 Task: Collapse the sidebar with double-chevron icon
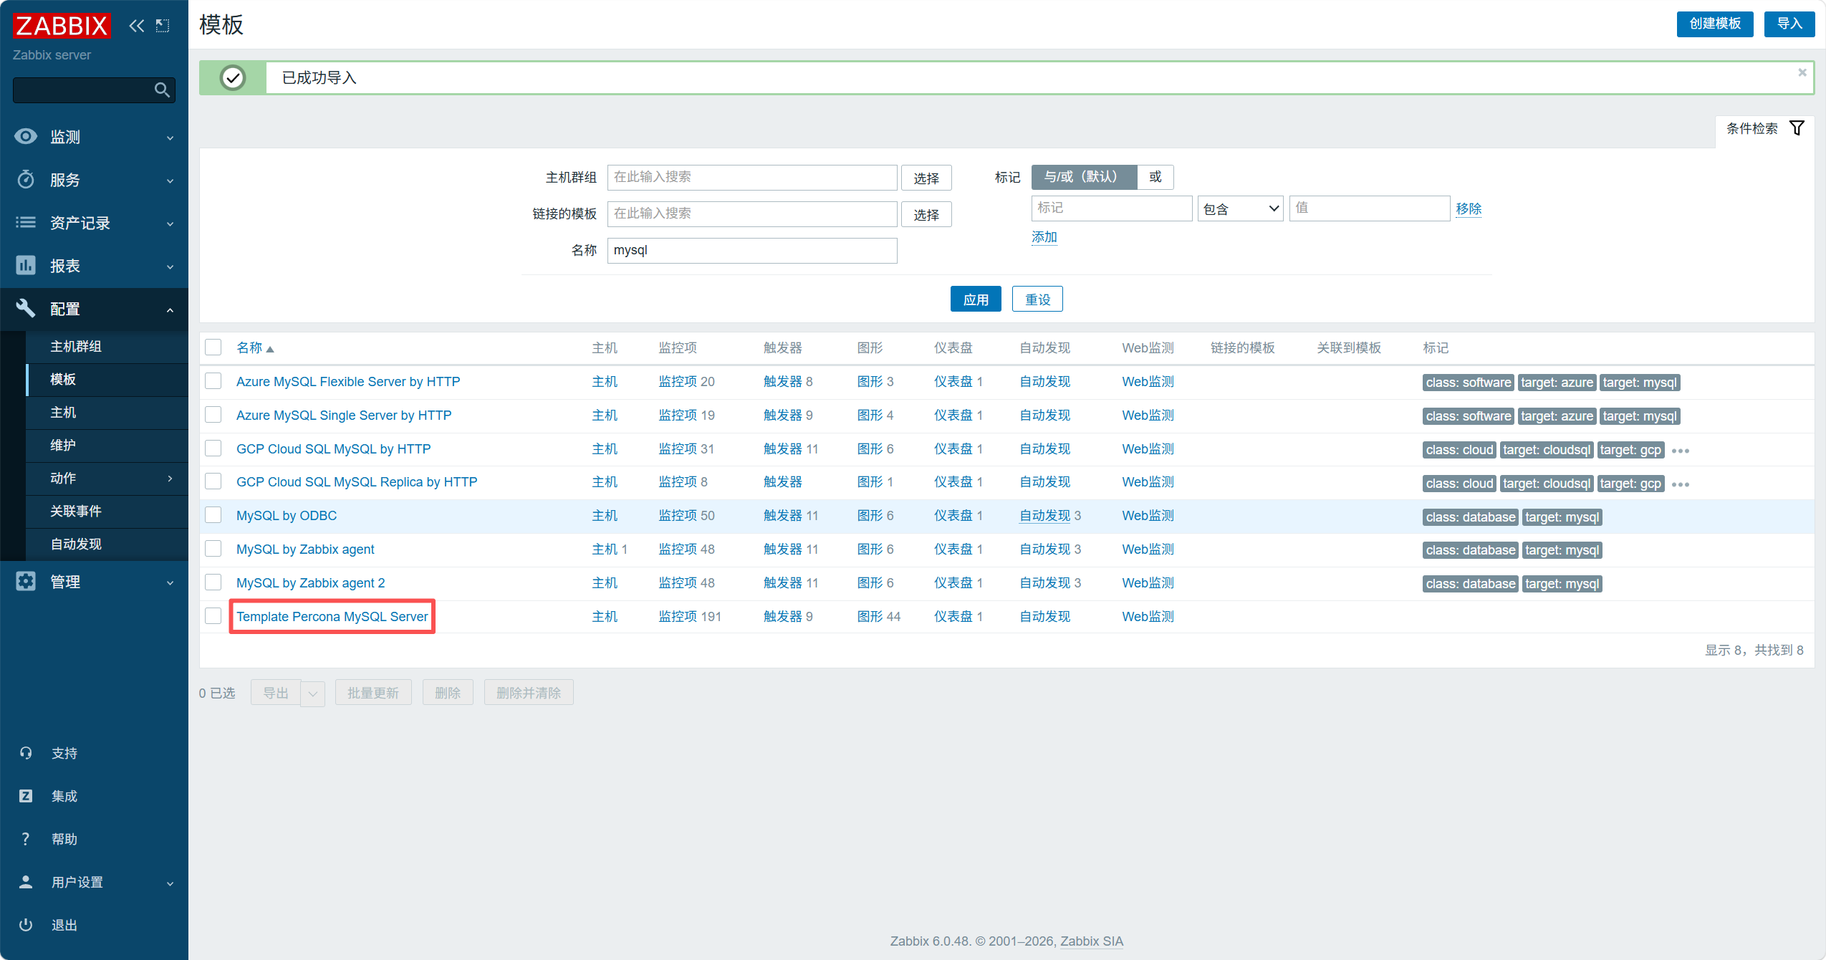(136, 26)
